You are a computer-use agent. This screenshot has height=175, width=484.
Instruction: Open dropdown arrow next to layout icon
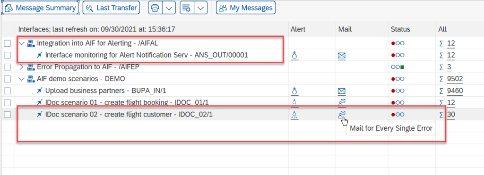click(200, 8)
